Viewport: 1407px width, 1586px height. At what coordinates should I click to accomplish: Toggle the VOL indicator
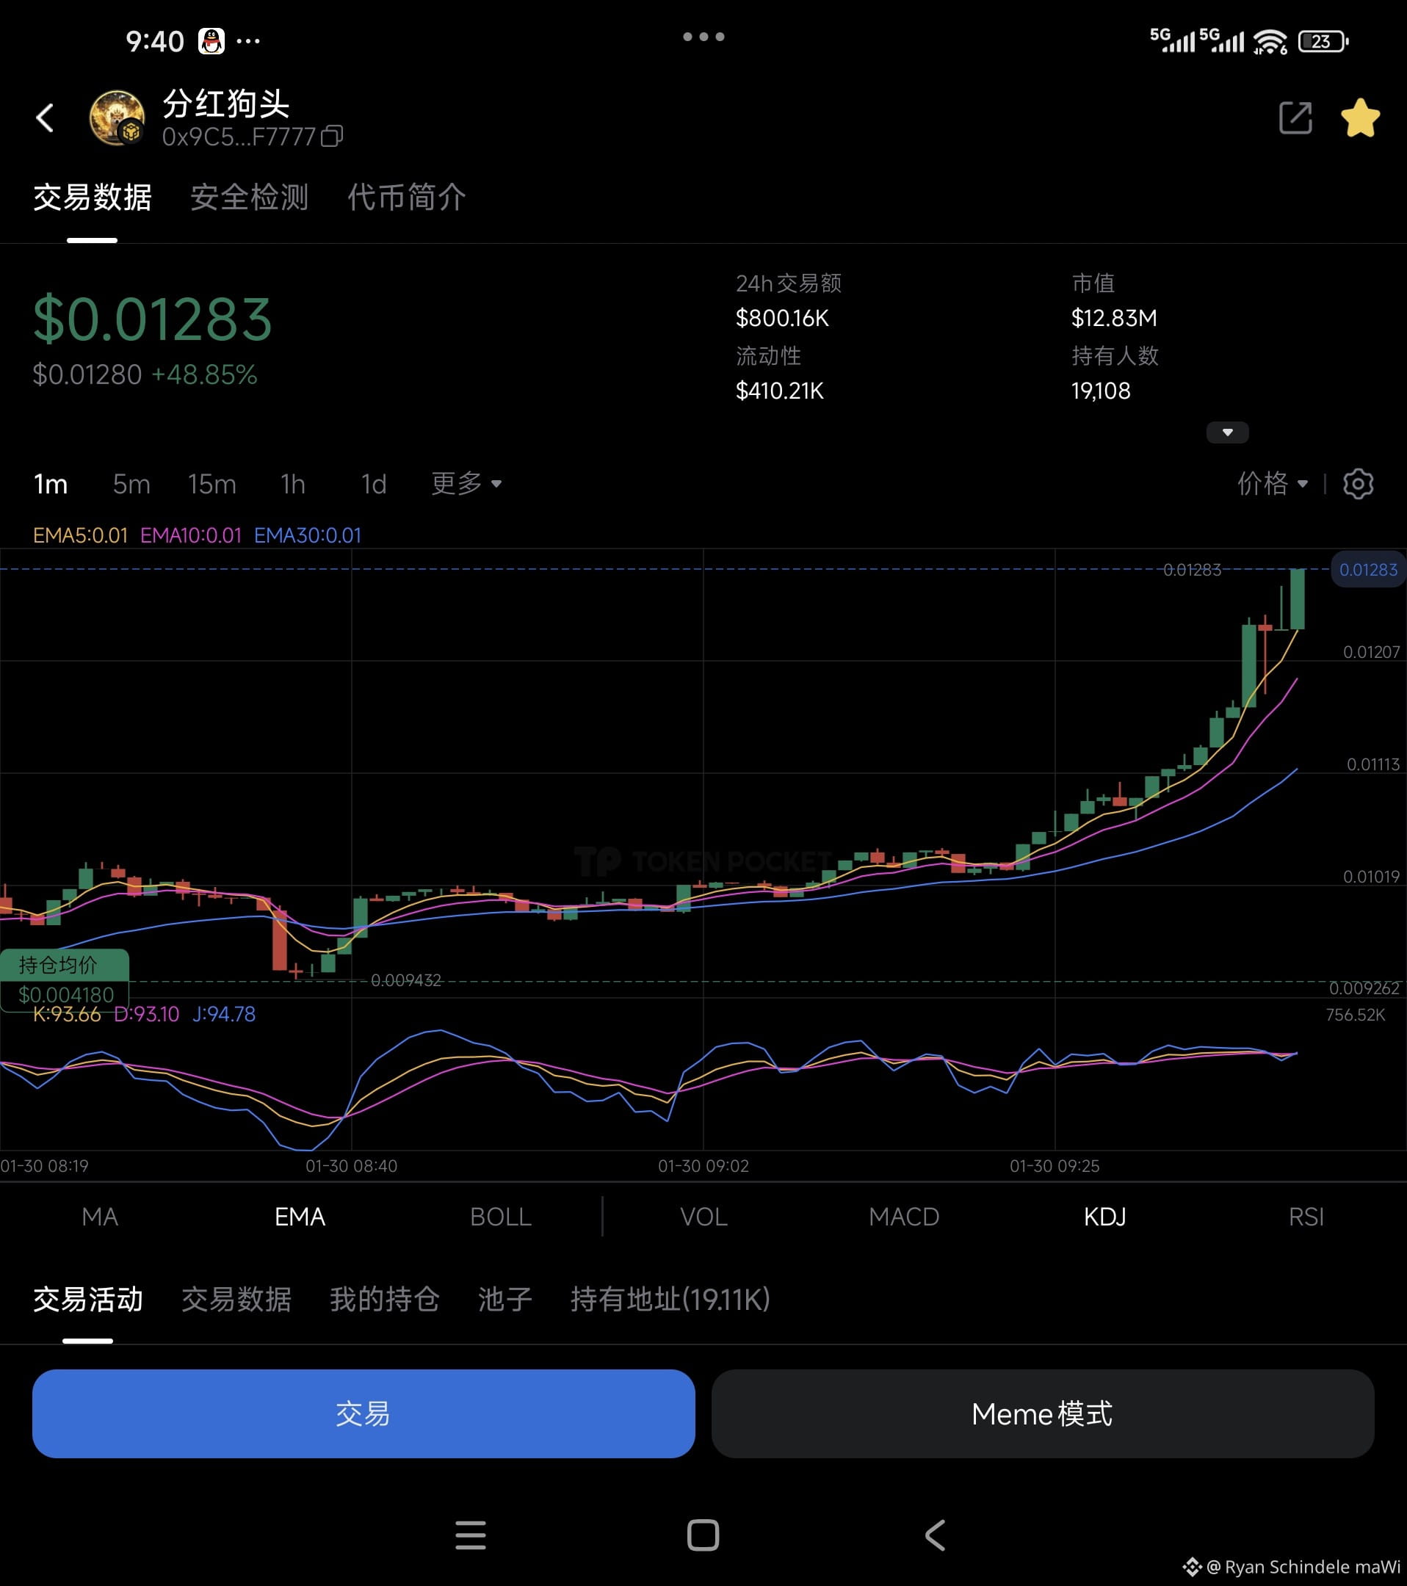704,1217
